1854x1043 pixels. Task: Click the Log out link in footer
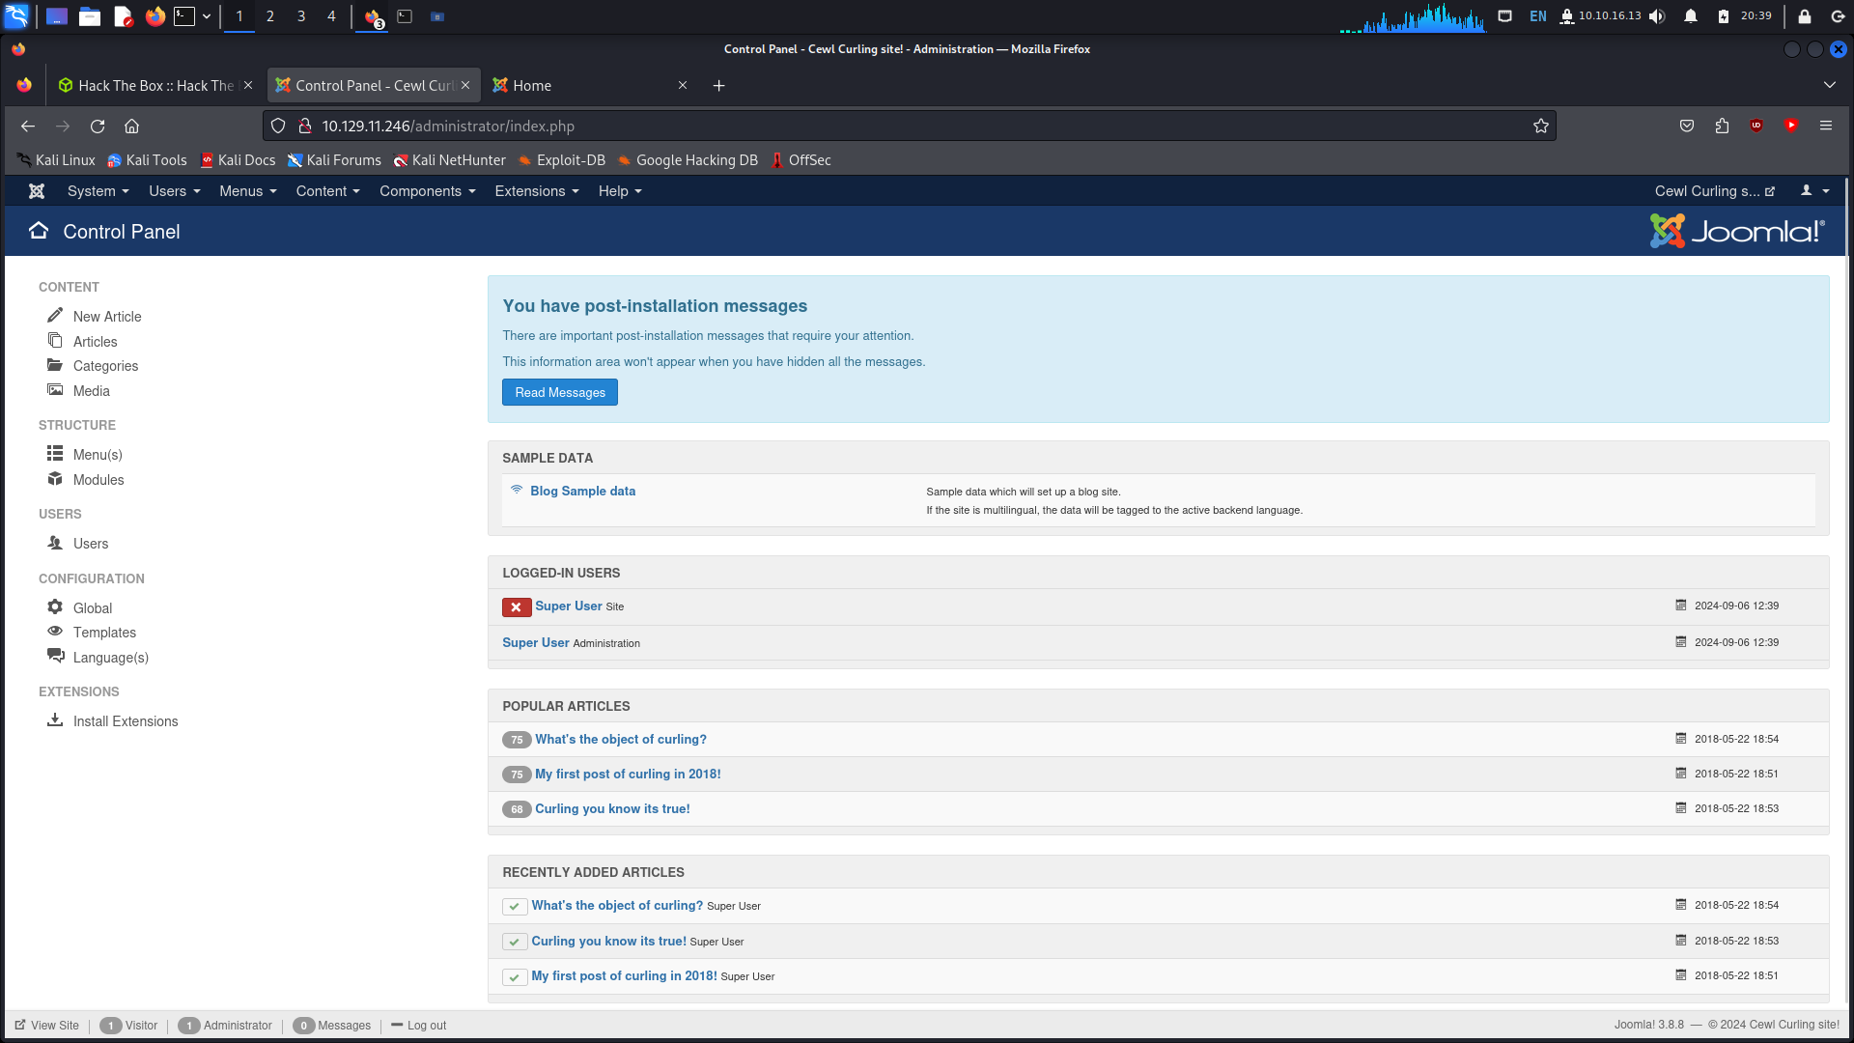tap(419, 1026)
